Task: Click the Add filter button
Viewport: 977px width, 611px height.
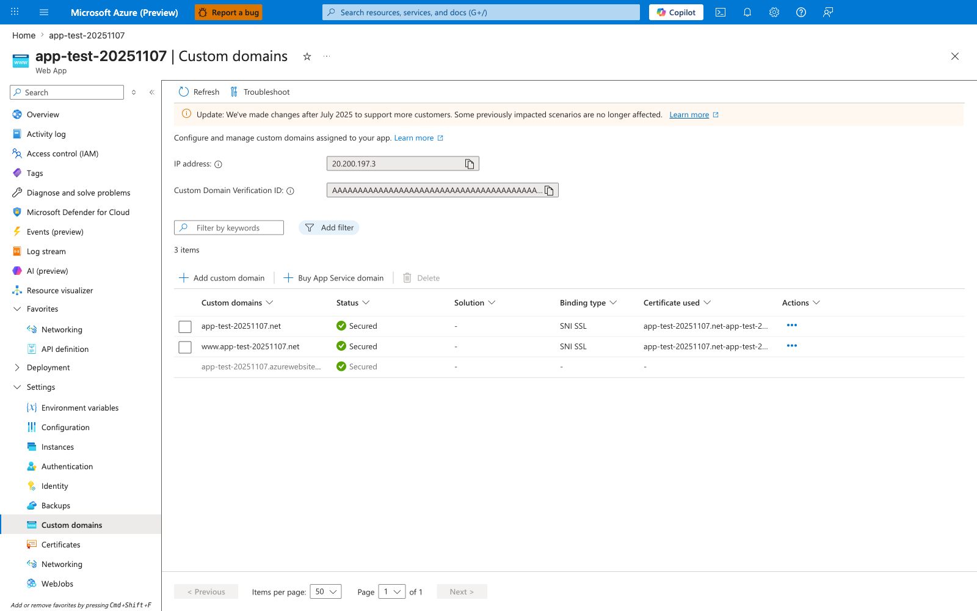Action: click(329, 228)
